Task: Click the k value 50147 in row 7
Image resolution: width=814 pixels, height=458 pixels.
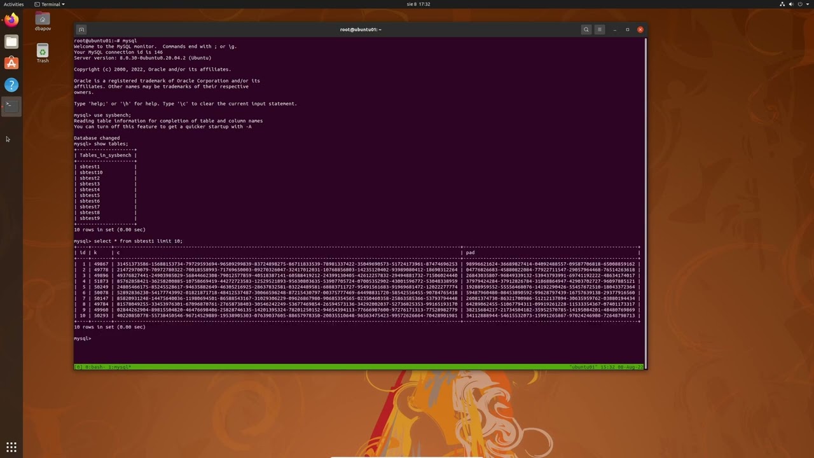Action: tap(101, 298)
